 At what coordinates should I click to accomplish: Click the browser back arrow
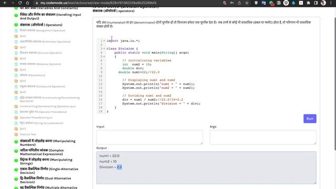pos(5,3)
